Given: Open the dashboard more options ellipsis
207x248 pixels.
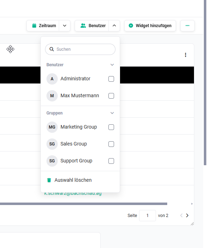Looking at the screenshot, I should [187, 26].
